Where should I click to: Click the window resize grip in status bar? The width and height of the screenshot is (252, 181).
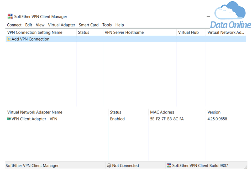click(x=246, y=167)
